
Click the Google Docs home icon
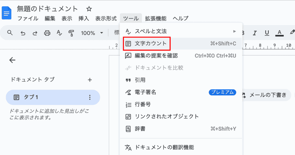coord(6,14)
